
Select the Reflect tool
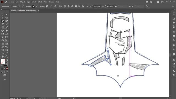pyautogui.click(x=3, y=34)
